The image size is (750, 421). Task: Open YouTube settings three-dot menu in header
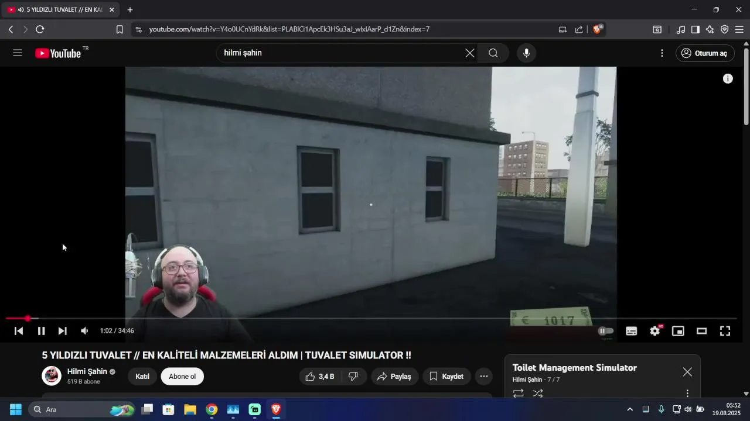coord(662,53)
